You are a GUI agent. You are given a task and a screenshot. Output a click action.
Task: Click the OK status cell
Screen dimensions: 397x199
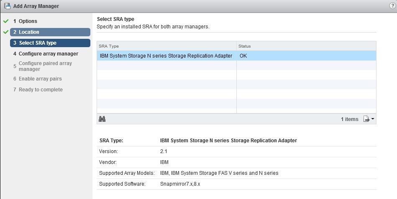point(306,56)
